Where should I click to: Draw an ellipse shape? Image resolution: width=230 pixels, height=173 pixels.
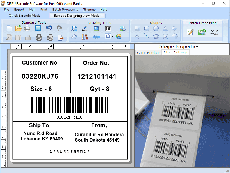pyautogui.click(x=156, y=28)
